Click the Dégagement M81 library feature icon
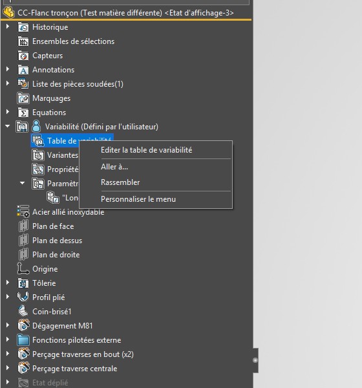This screenshot has width=362, height=388. (x=23, y=325)
